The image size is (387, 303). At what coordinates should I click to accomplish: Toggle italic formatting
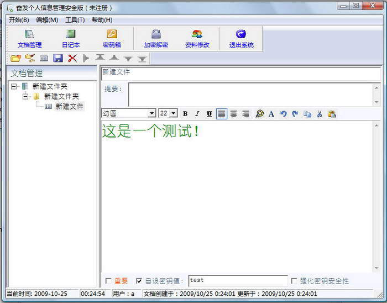click(x=197, y=114)
